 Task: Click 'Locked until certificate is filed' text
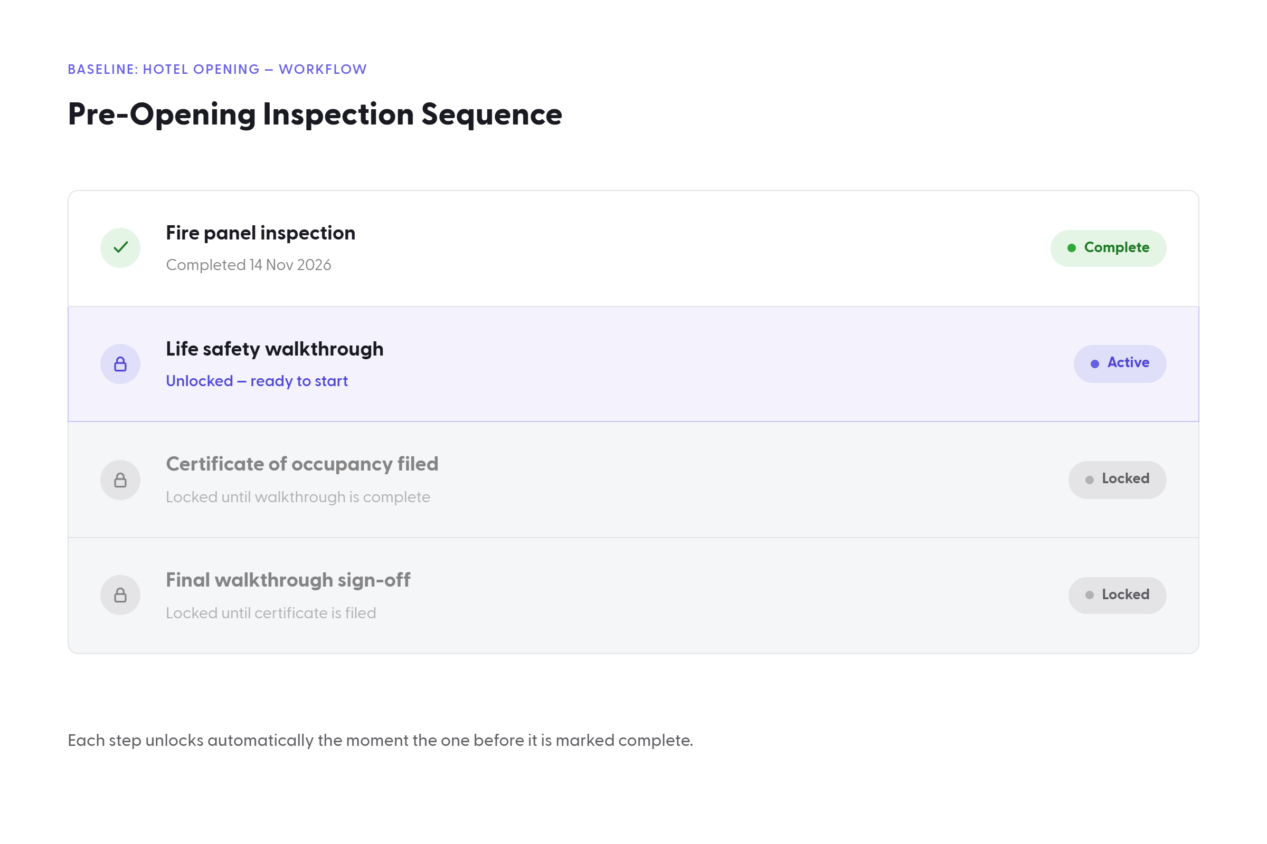tap(271, 613)
